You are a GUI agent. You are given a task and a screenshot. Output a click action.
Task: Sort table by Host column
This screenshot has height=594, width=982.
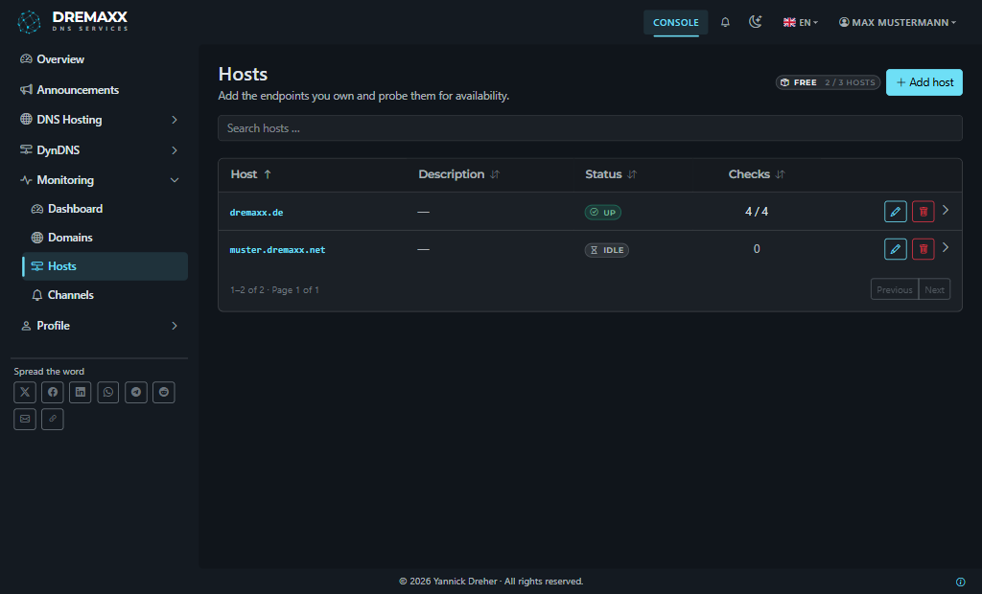coord(250,174)
